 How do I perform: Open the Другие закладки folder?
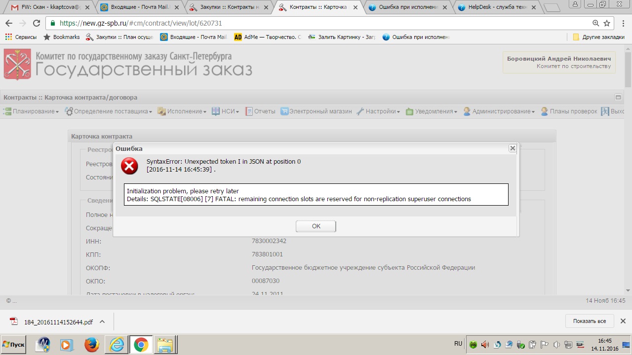tap(598, 37)
